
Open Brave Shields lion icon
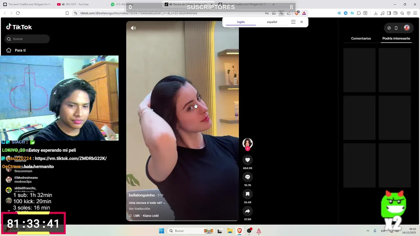click(297, 13)
